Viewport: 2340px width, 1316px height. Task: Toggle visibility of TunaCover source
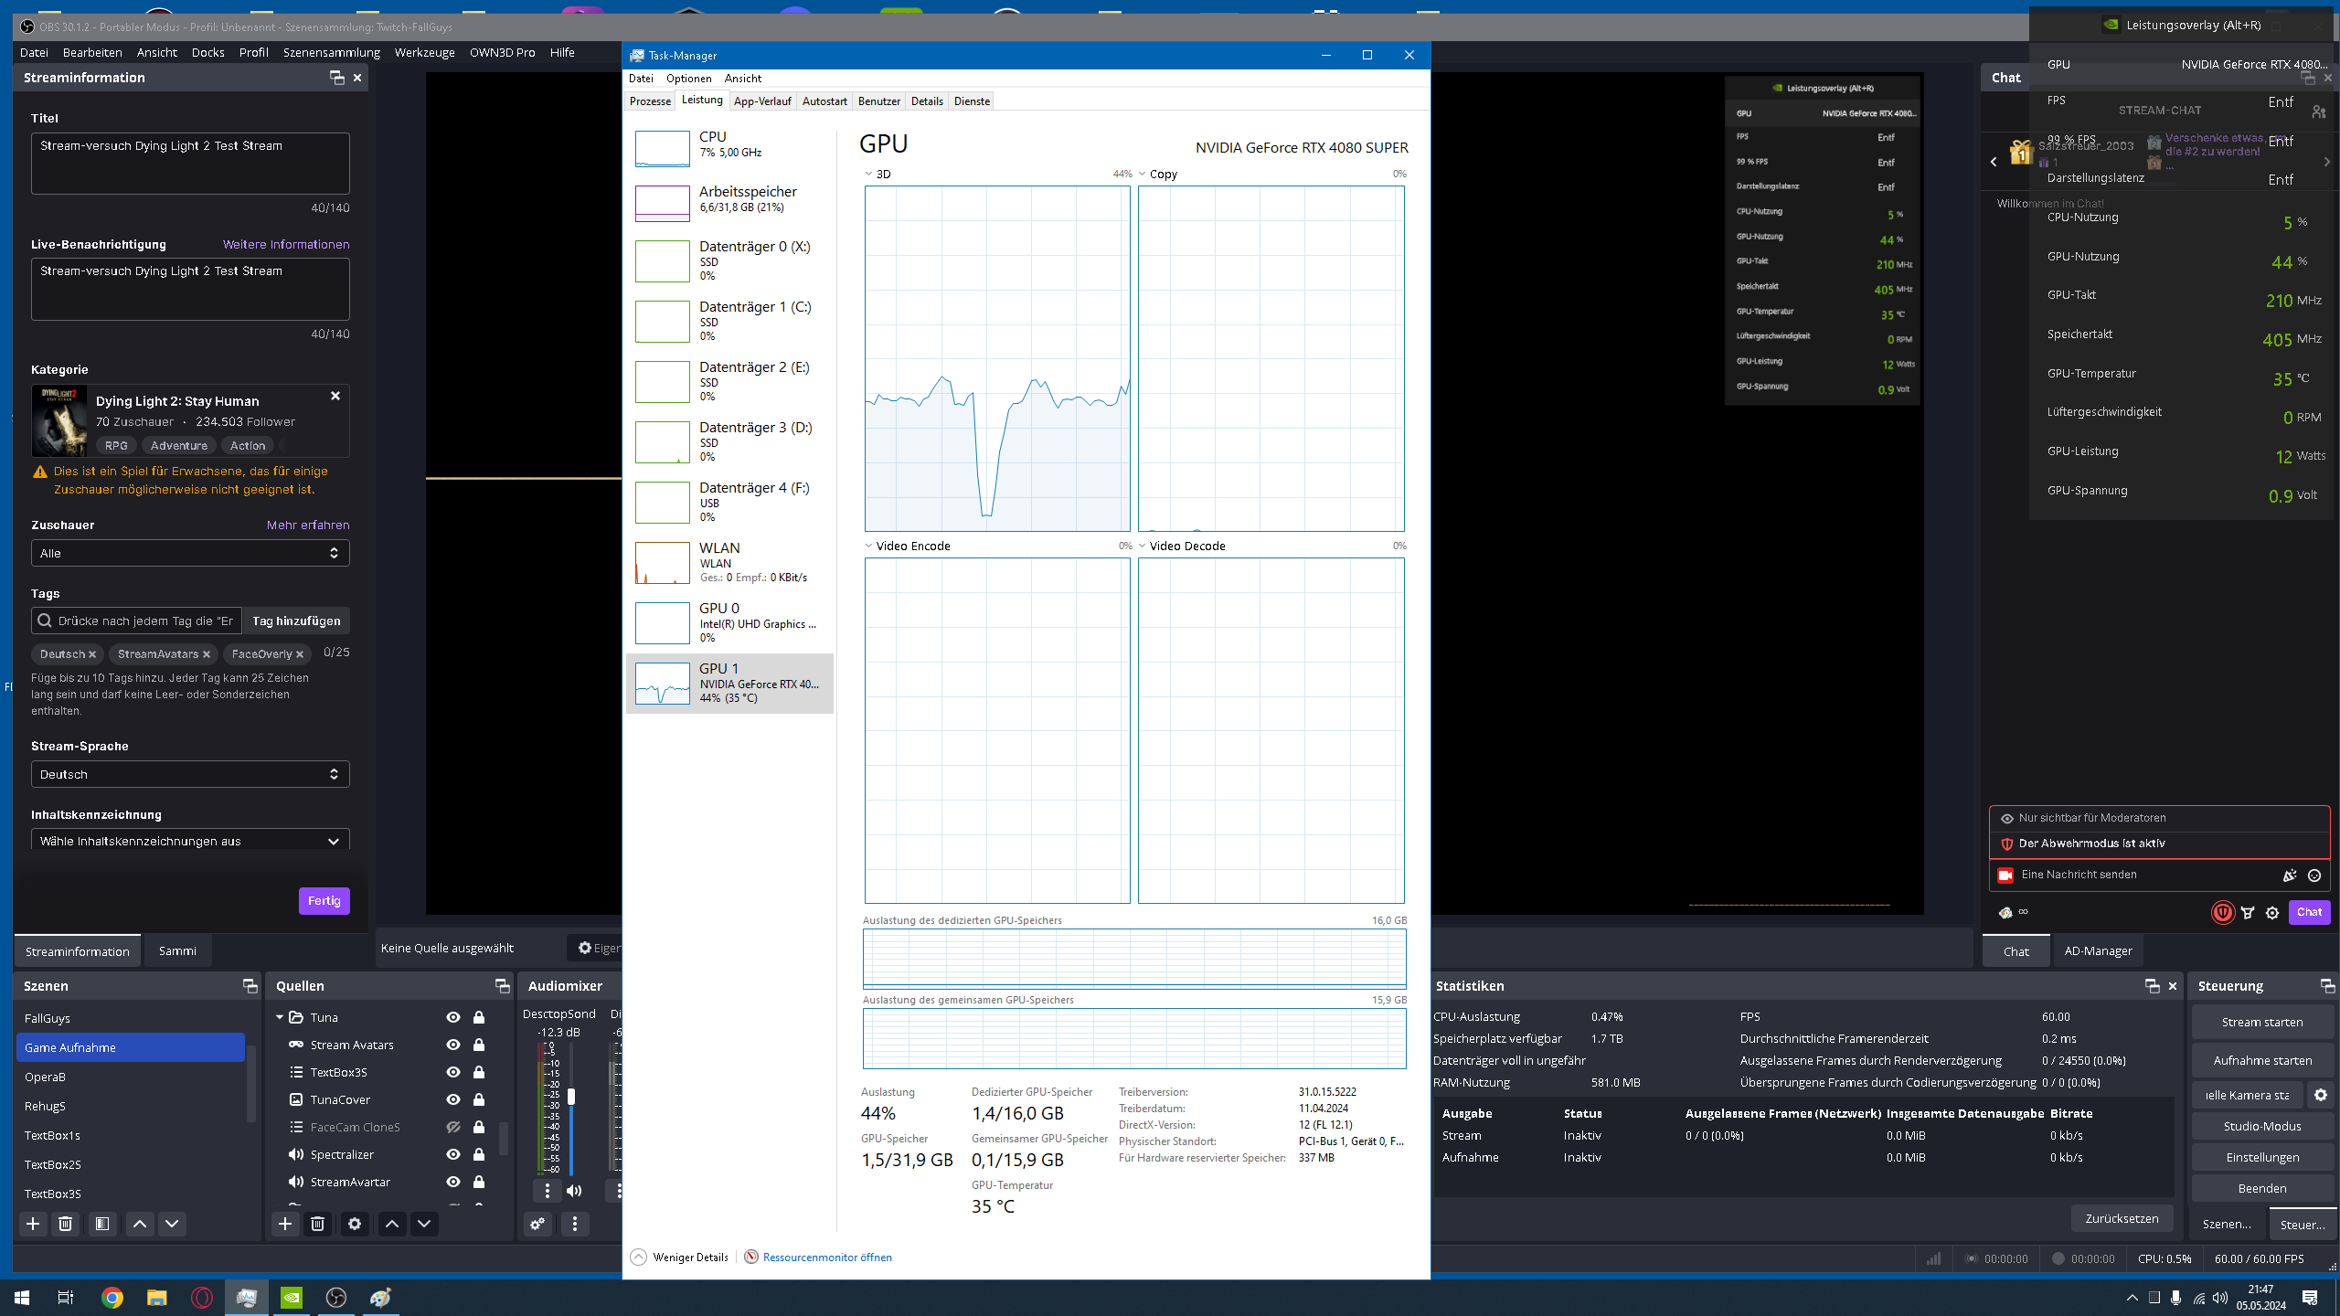tap(453, 1099)
